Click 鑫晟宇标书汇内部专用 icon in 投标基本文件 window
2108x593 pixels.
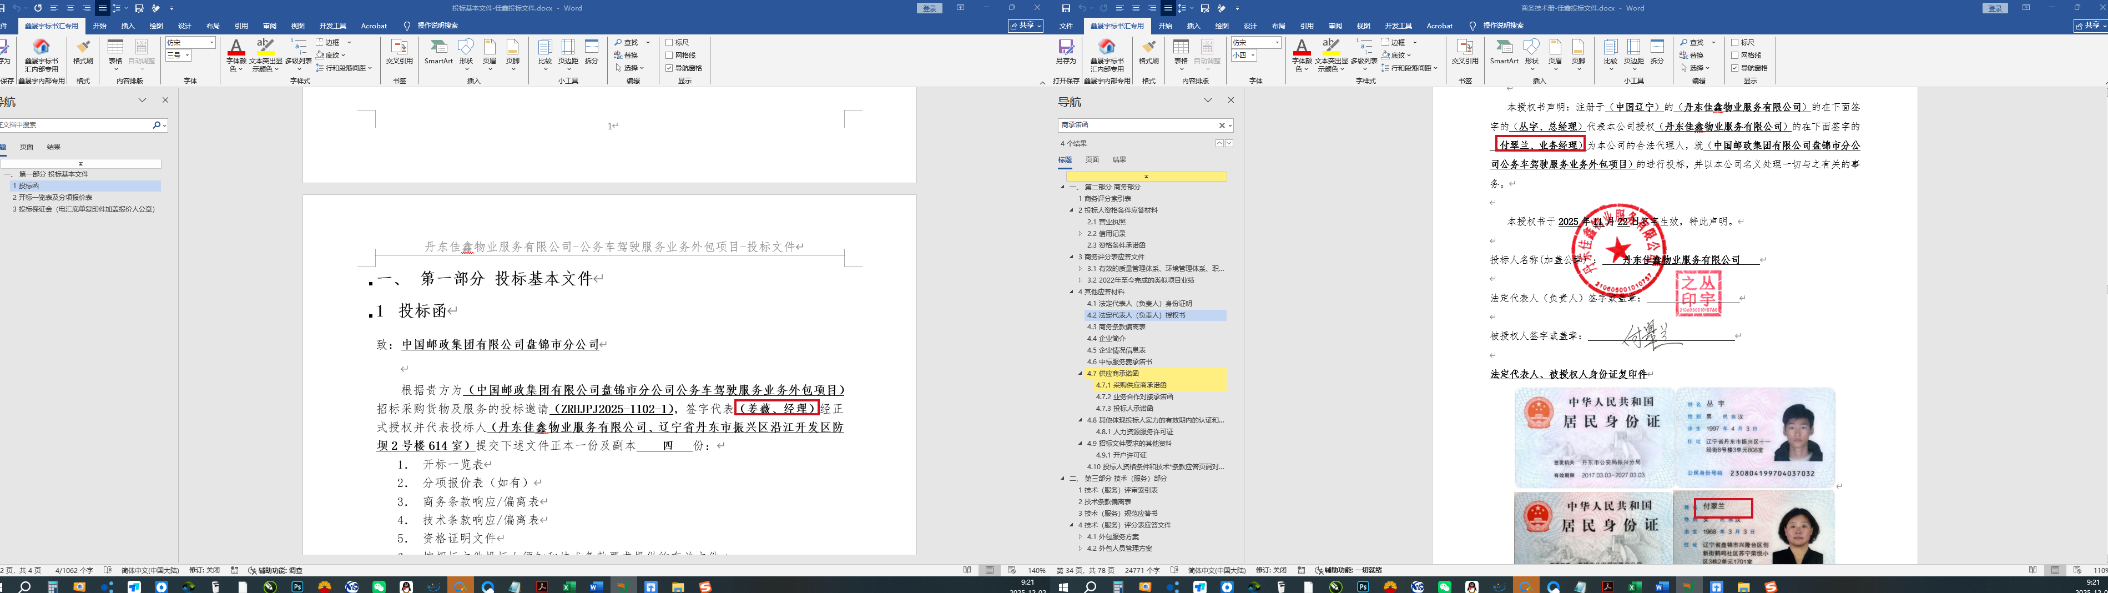tap(42, 54)
